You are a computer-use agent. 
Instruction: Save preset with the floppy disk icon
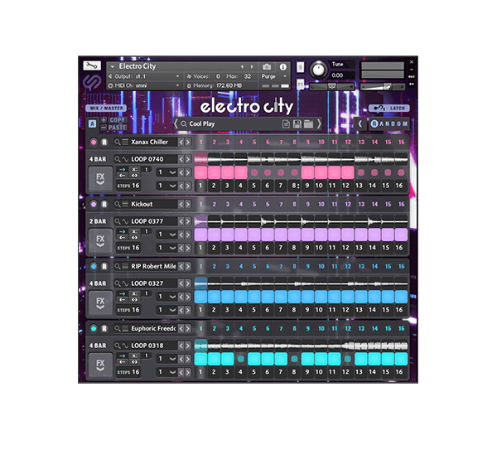[297, 123]
